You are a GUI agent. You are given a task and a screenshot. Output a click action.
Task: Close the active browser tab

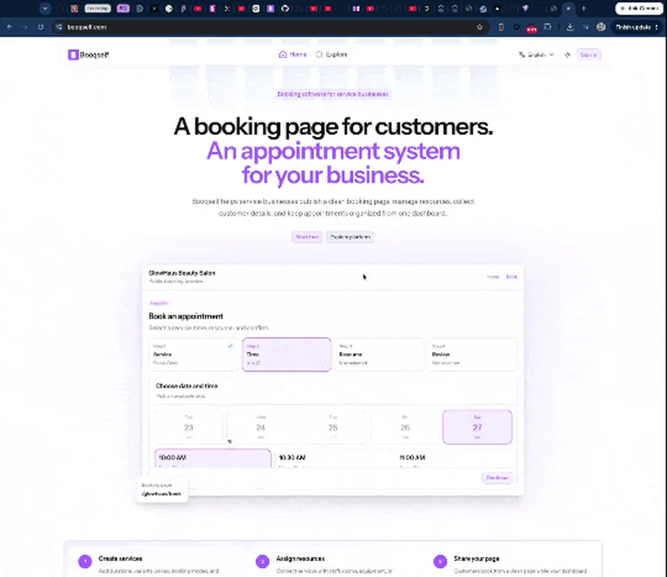(568, 8)
